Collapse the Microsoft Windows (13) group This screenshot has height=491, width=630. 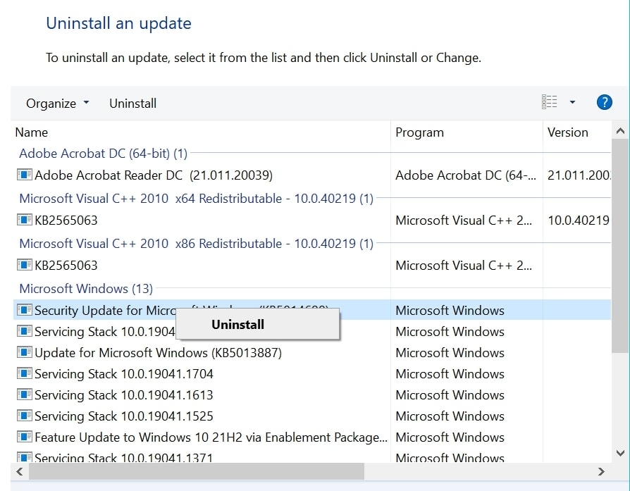86,289
